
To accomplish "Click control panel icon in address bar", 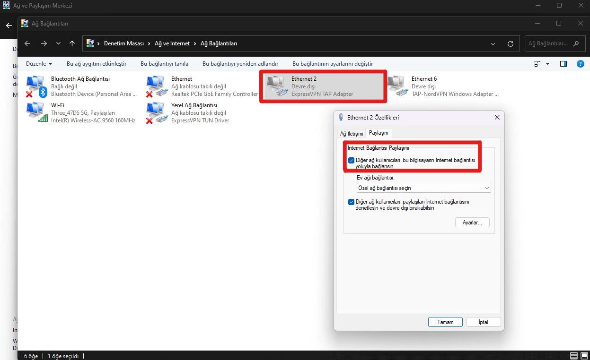I will tap(90, 43).
